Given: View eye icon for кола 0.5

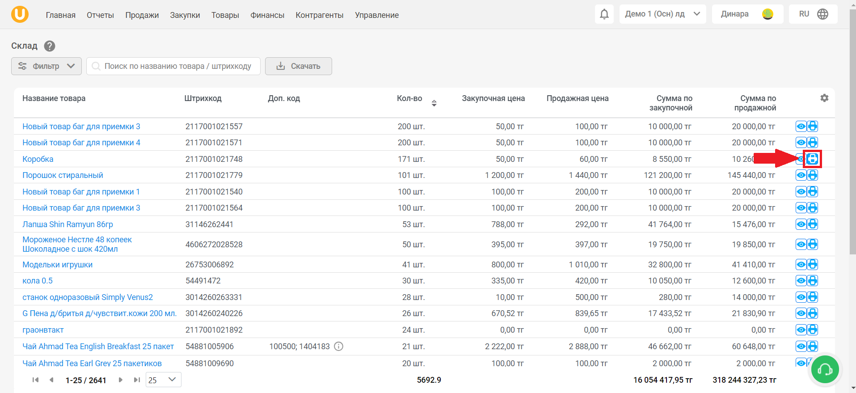Looking at the screenshot, I should [x=801, y=281].
